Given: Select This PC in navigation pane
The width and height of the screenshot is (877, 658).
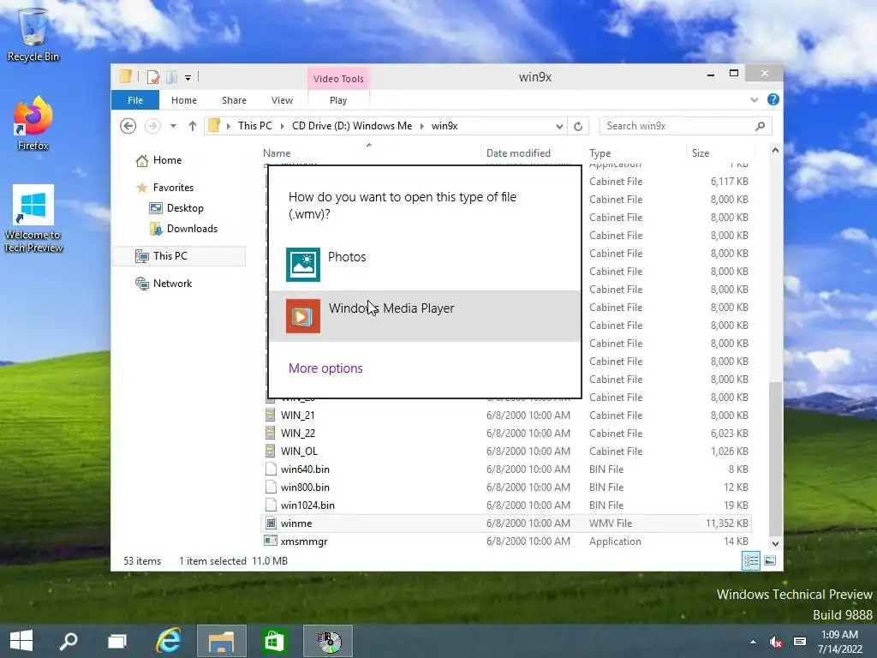Looking at the screenshot, I should click(179, 256).
